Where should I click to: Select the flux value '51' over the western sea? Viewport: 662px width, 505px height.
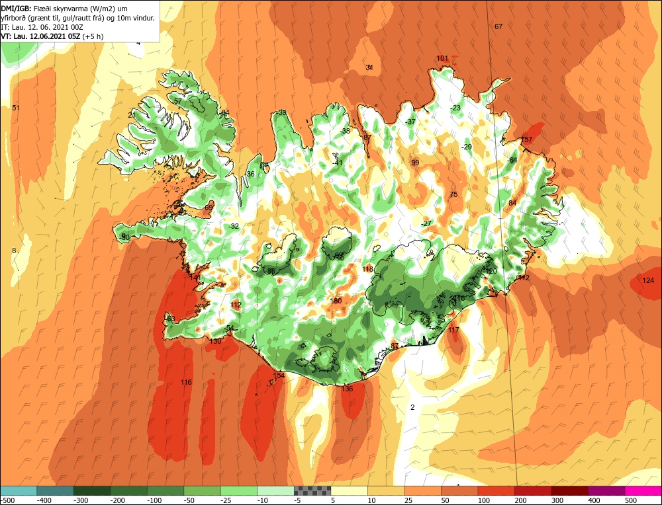pyautogui.click(x=16, y=108)
